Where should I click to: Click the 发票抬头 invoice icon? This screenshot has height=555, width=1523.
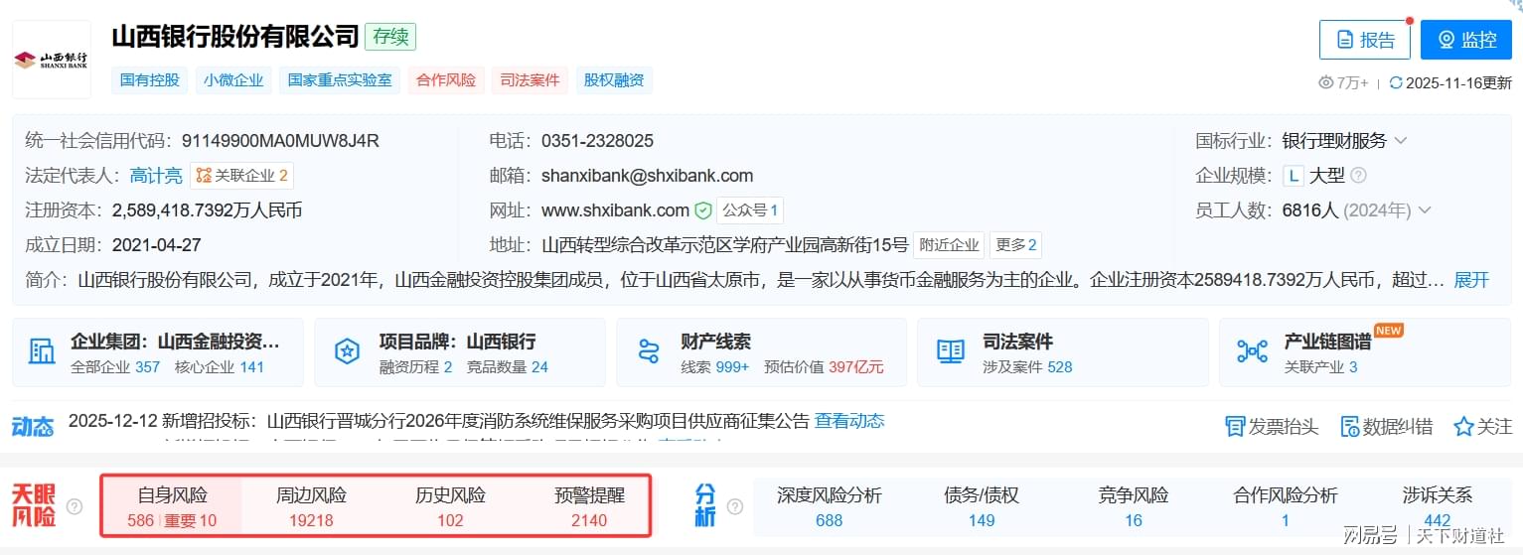pos(1235,427)
